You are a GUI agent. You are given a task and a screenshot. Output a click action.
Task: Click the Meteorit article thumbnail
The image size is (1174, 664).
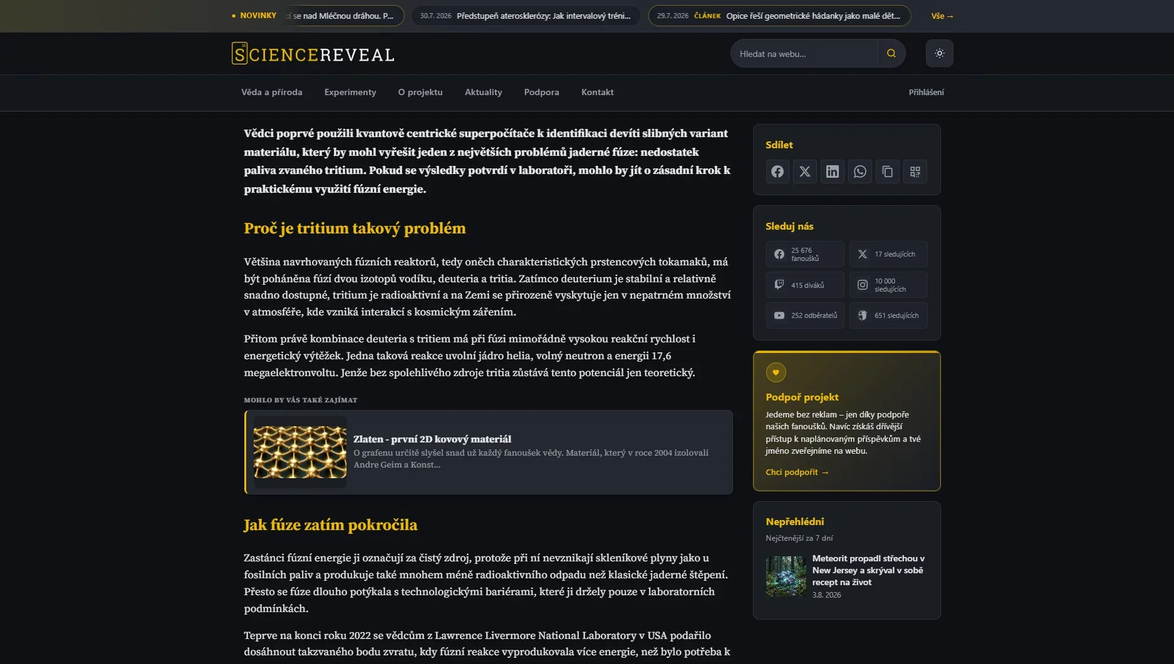(786, 576)
